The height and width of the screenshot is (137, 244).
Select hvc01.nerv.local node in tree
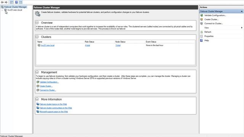pos(15,10)
